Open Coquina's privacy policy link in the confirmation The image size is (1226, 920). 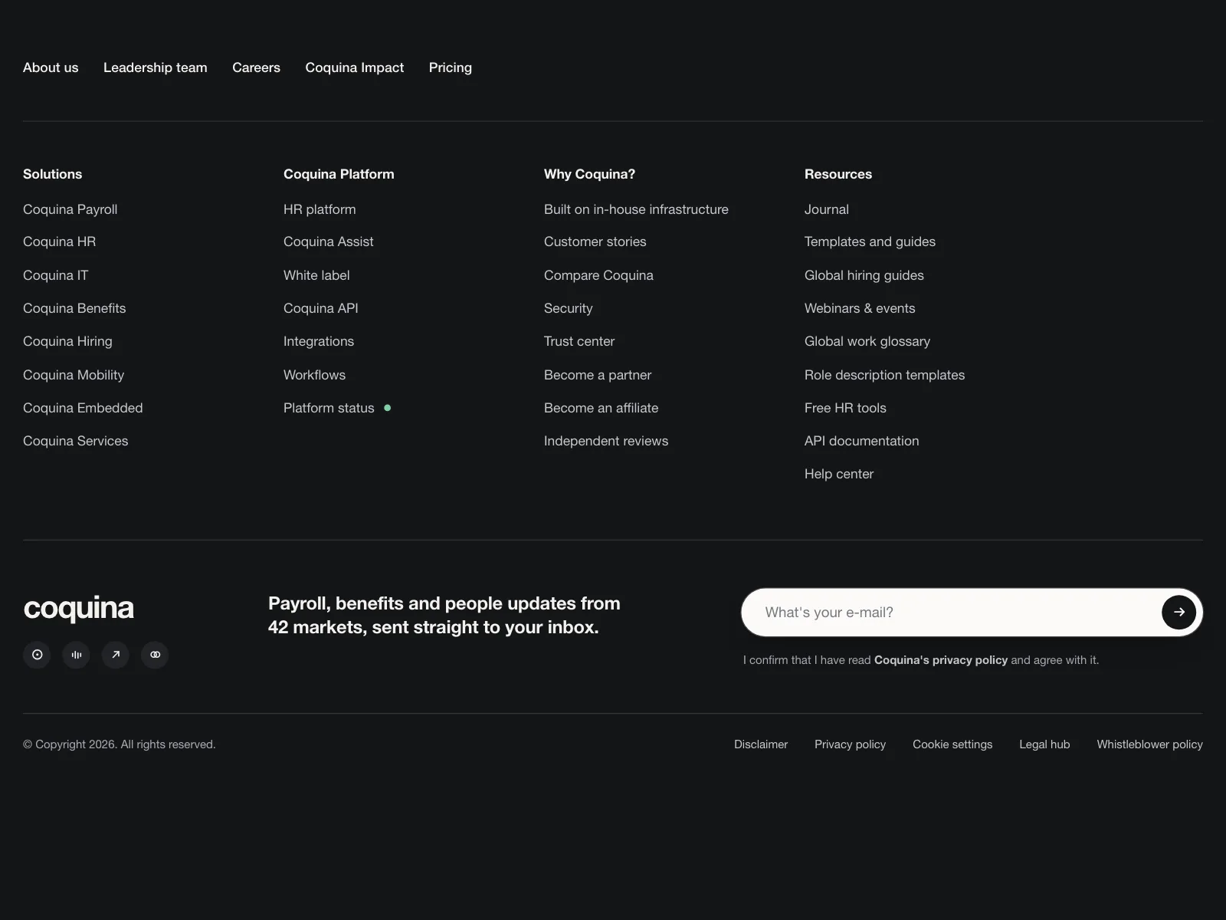[941, 660]
